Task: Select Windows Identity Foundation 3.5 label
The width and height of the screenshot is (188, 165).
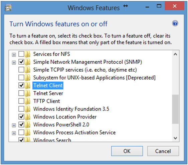Action: 71,109
